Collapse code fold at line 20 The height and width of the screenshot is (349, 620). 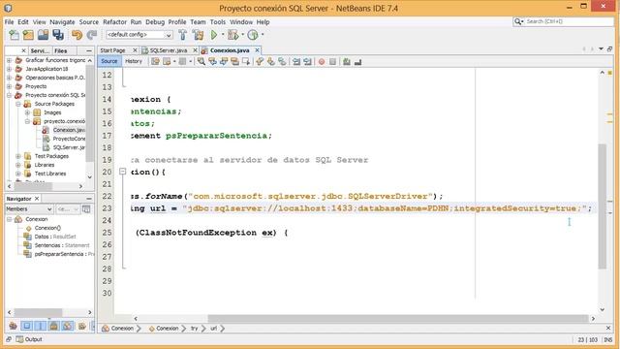coord(123,172)
